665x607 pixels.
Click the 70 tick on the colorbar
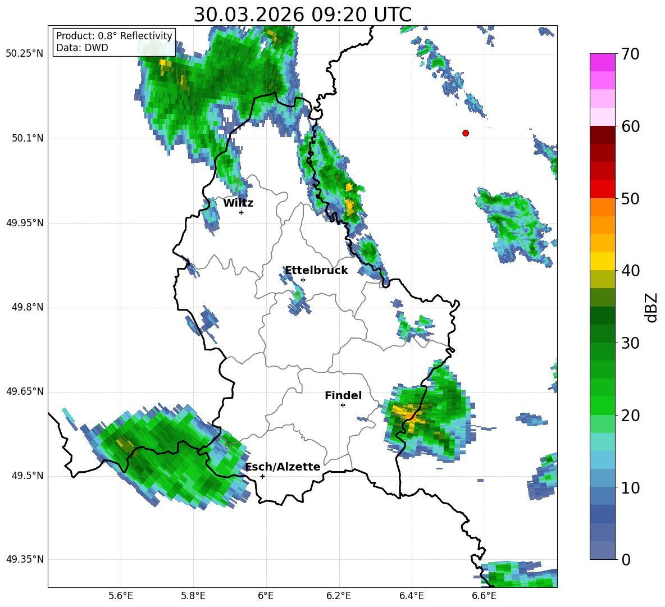pyautogui.click(x=630, y=54)
